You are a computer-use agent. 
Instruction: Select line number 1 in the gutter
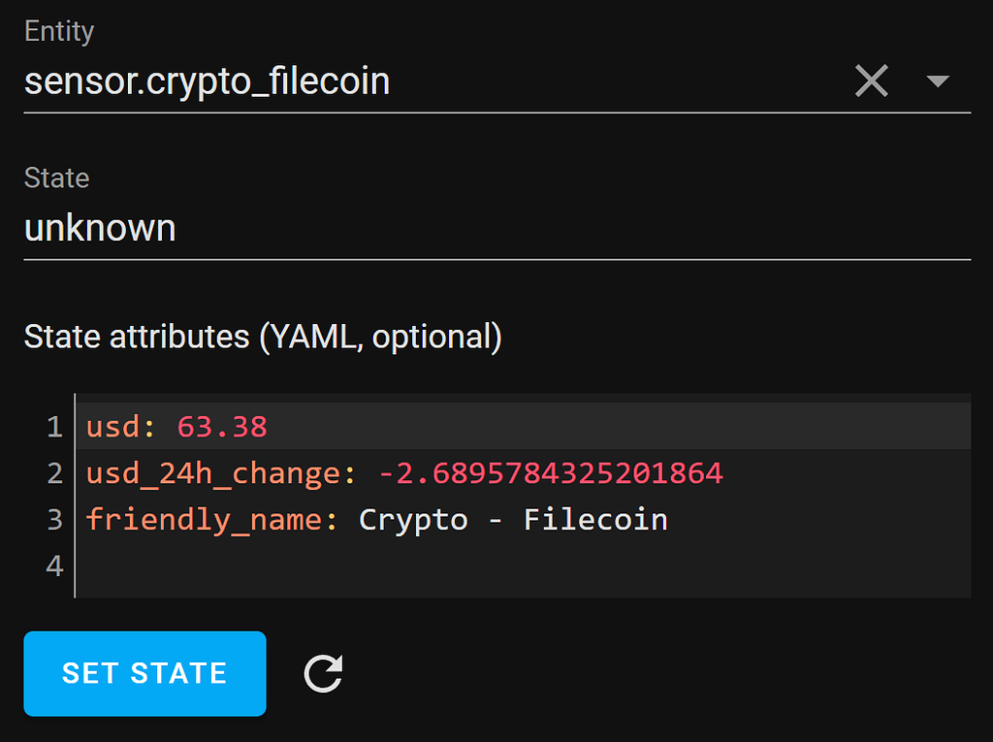pyautogui.click(x=54, y=427)
